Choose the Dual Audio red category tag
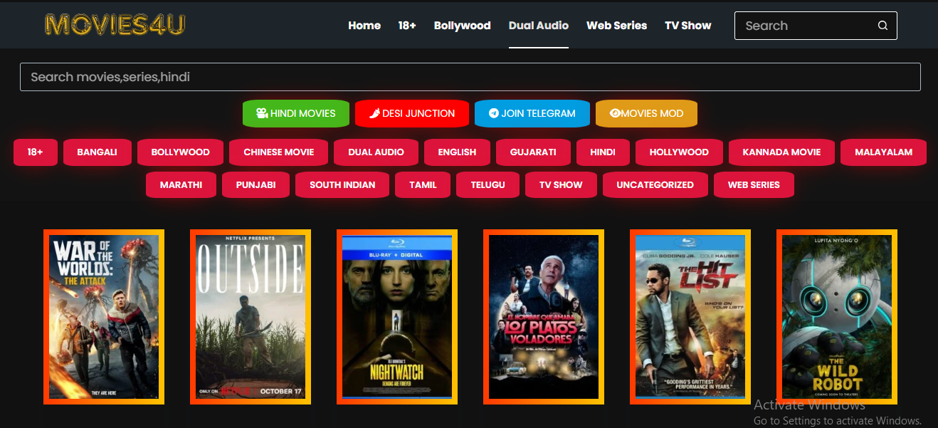This screenshot has width=938, height=428. pyautogui.click(x=376, y=152)
